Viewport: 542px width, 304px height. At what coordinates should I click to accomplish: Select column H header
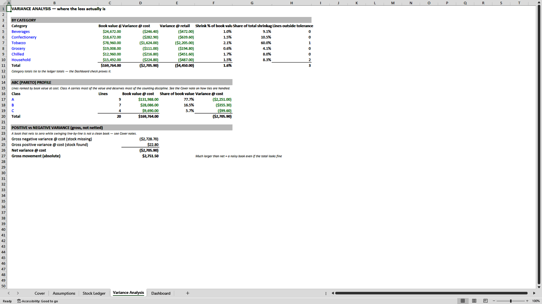click(x=292, y=3)
